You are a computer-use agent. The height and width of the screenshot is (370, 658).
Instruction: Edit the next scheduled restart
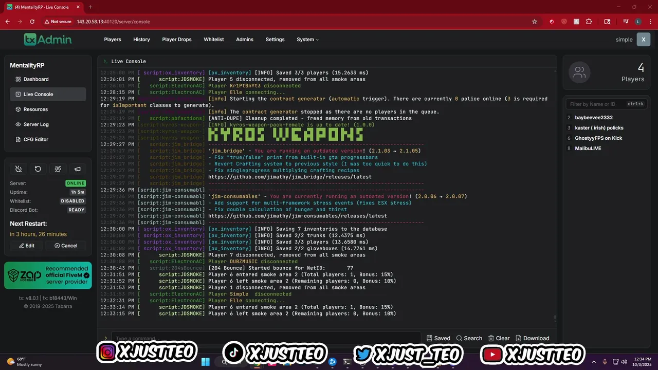[27, 246]
